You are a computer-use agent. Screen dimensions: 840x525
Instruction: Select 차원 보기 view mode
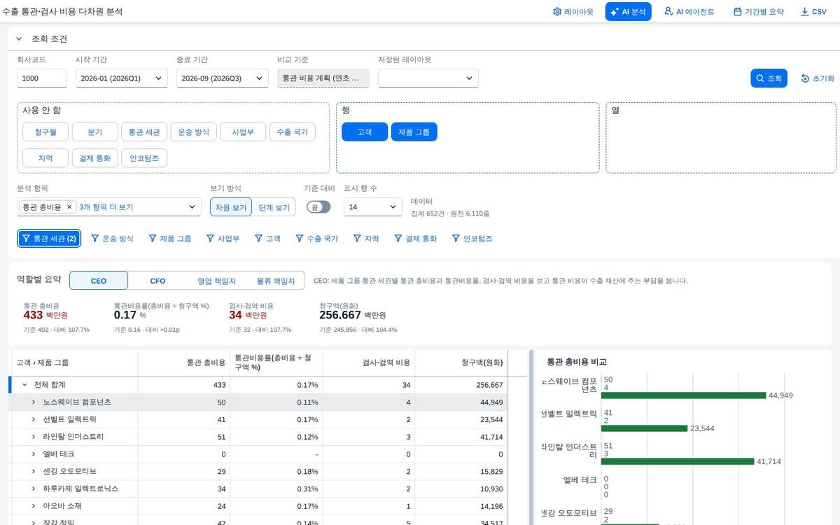pyautogui.click(x=230, y=207)
